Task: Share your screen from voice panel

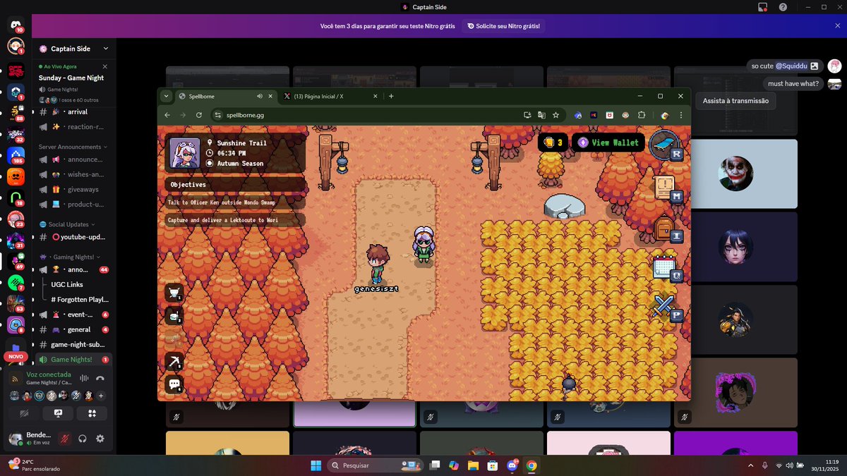Action: pos(58,413)
